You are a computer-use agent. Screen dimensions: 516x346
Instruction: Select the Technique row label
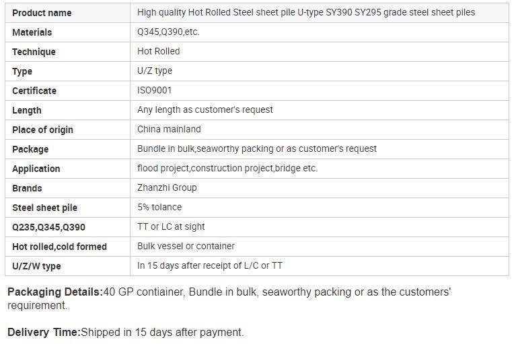tap(34, 52)
